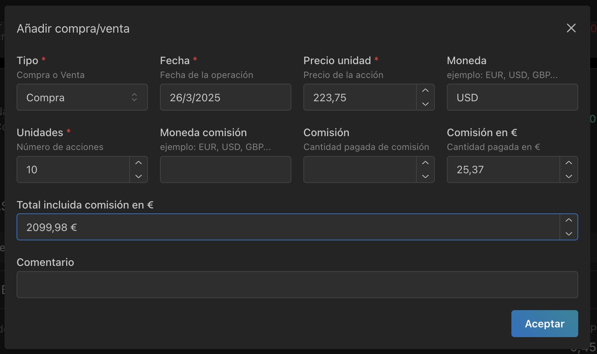Click the 'Añadir compra/venta' dialog title

click(x=73, y=28)
